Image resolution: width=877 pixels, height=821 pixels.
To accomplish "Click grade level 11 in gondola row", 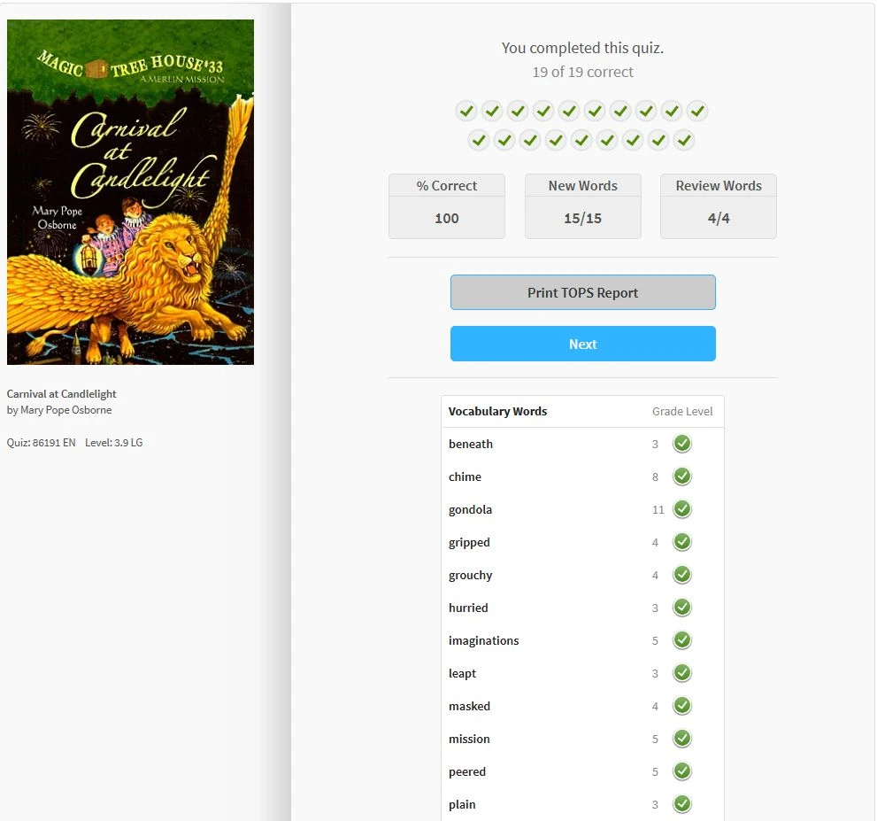I will click(x=658, y=510).
